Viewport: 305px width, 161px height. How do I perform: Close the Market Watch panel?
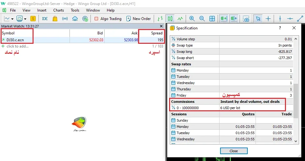161,26
